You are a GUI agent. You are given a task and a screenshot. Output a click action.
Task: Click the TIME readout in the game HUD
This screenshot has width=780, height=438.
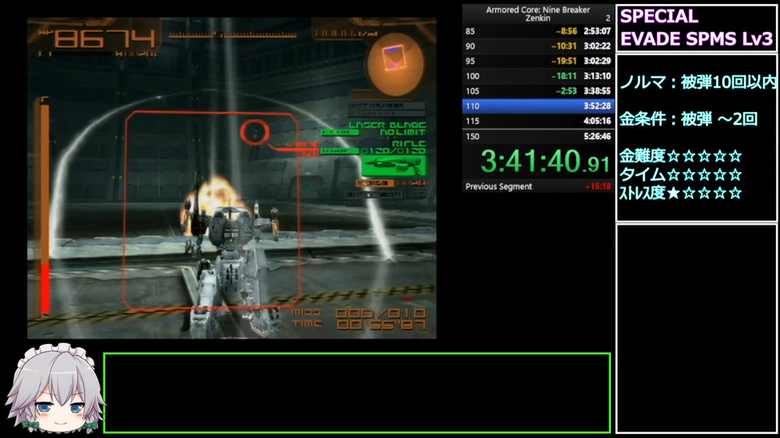coord(381,325)
